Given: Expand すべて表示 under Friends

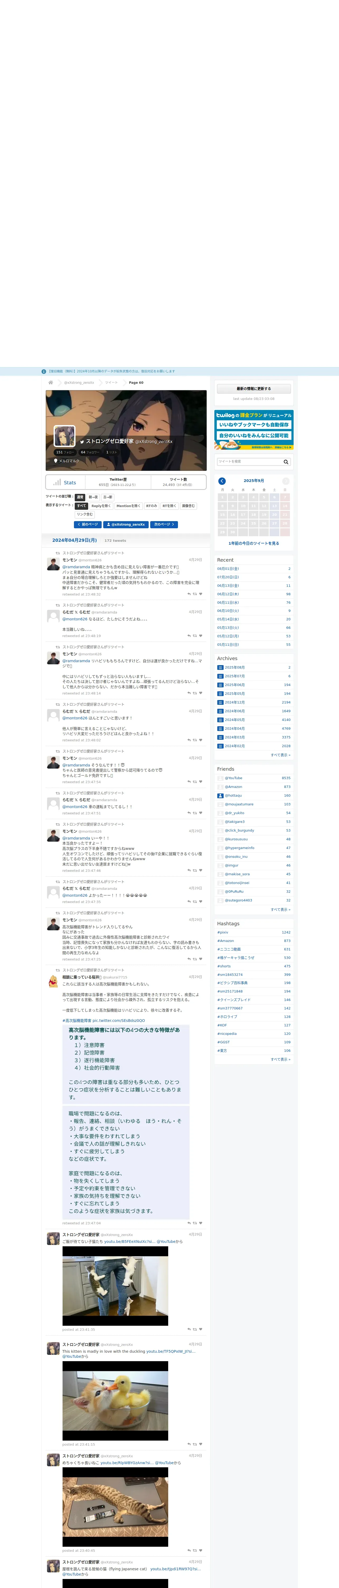Looking at the screenshot, I should point(281,909).
